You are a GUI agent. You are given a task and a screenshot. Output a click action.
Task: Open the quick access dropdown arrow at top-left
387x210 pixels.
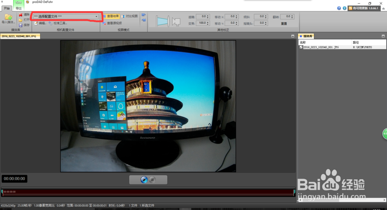point(2,2)
